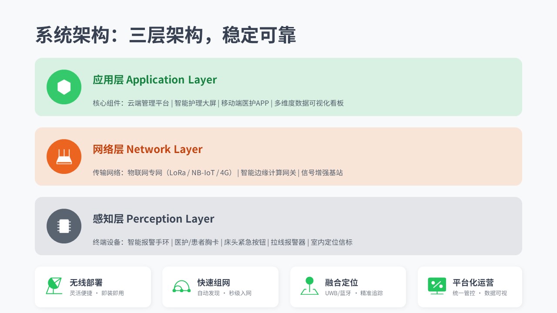Image resolution: width=557 pixels, height=313 pixels.
Task: Click the satellite dish icon for 无线部署
Action: click(54, 286)
